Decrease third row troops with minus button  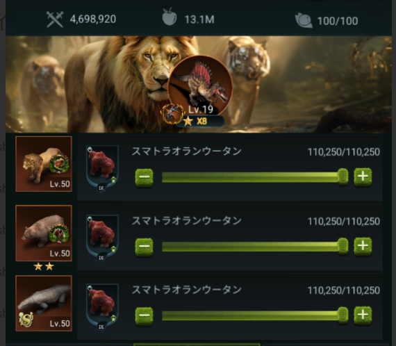pos(144,315)
